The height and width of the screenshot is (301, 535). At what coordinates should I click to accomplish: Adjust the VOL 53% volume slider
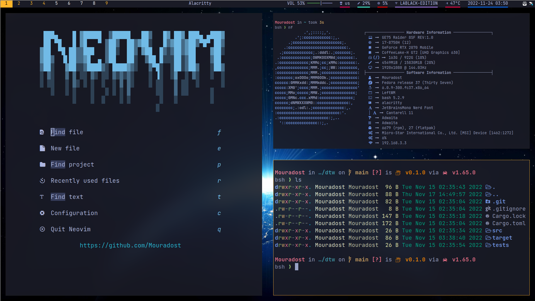click(x=319, y=3)
